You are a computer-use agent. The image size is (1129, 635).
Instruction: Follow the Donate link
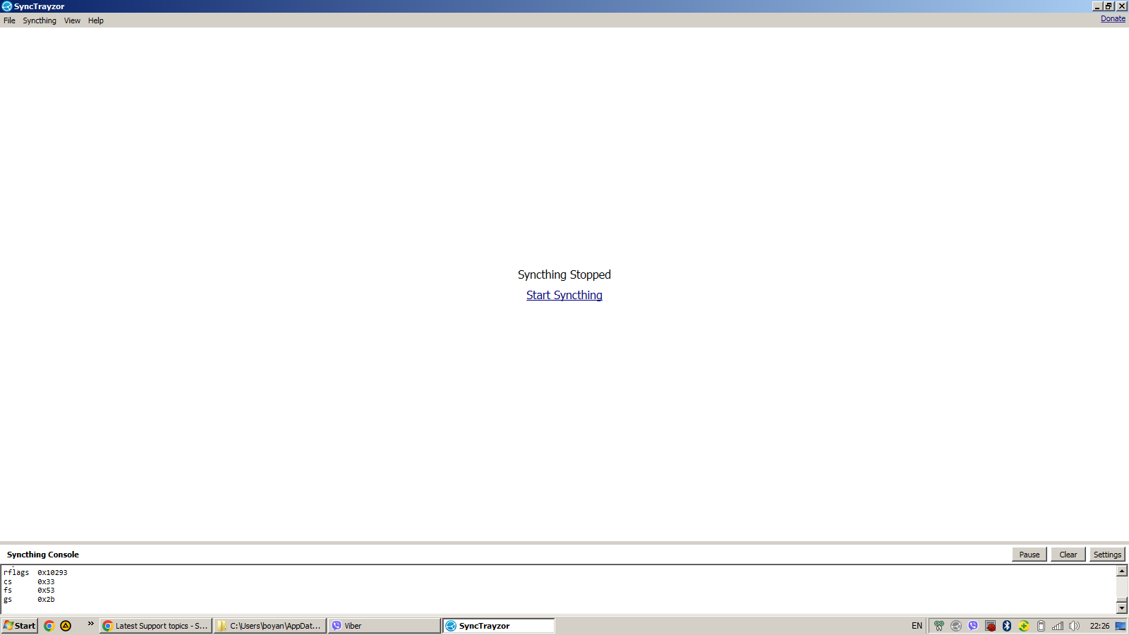[x=1113, y=18]
